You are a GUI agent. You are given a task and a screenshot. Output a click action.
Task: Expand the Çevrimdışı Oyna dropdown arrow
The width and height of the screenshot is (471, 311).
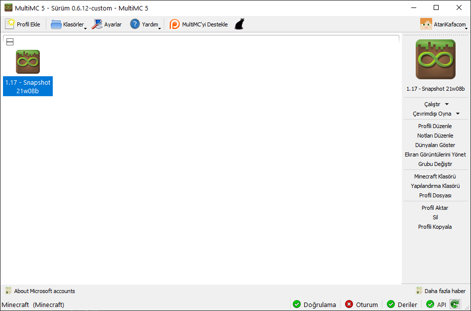tap(458, 114)
